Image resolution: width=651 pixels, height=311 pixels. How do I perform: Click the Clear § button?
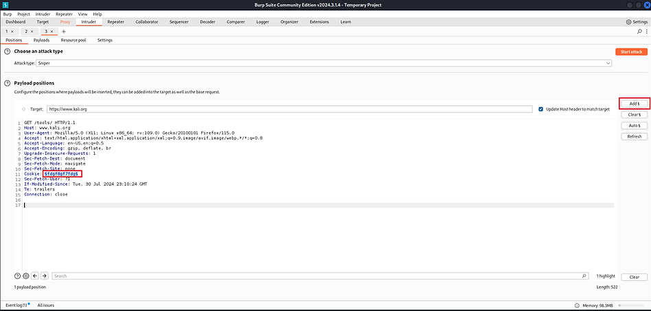coord(635,114)
